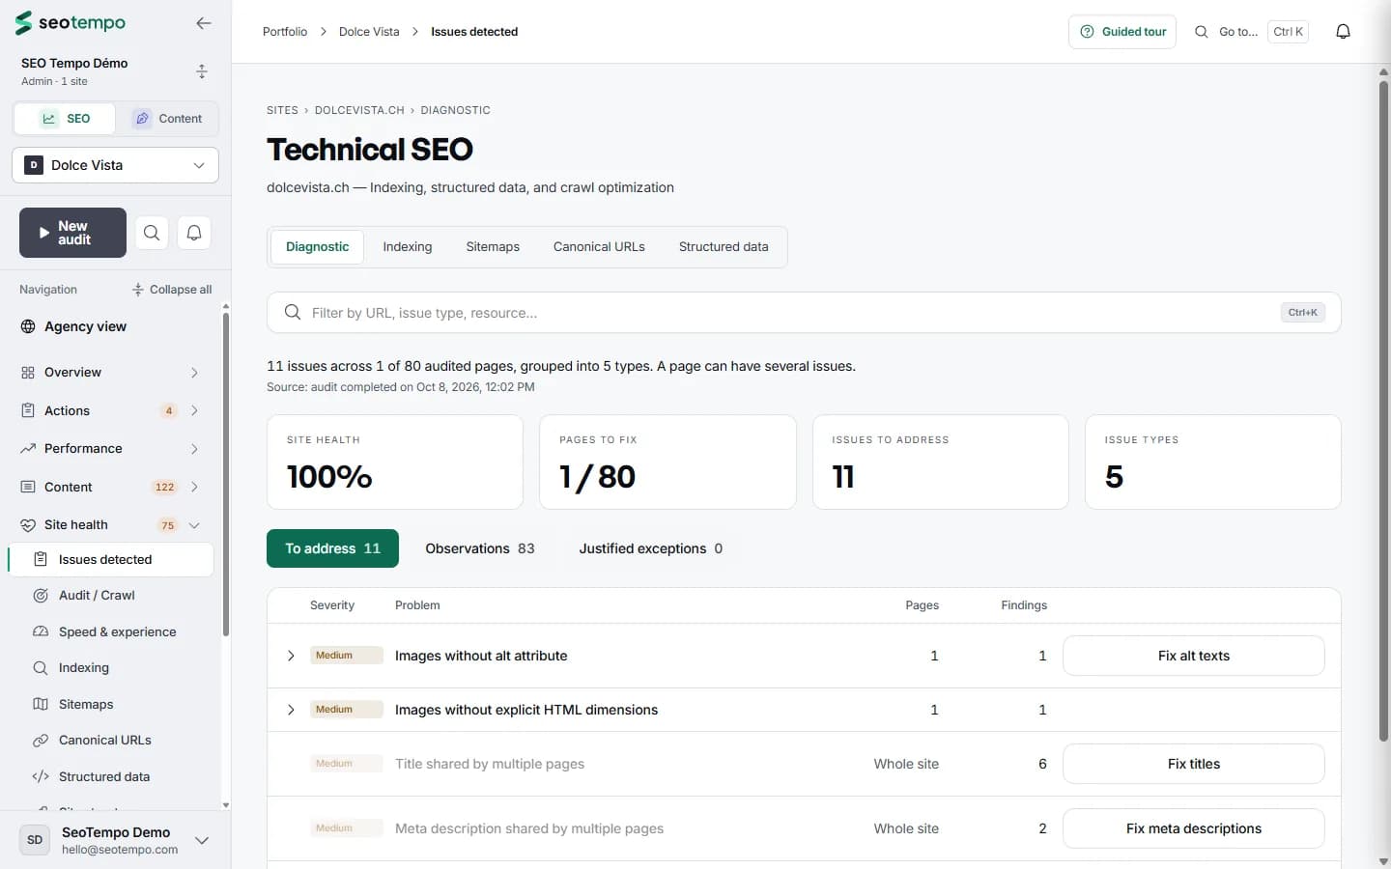Switch to the Indexing tab
This screenshot has width=1391, height=869.
408,247
